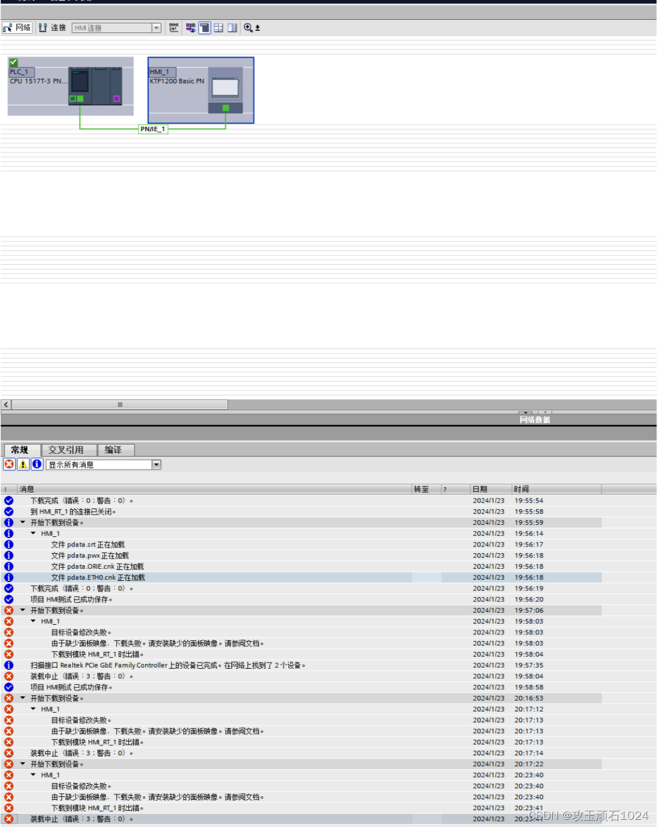Click the green PROFINET port on PLC_1
Screen dimensions: 658x827
(80, 99)
